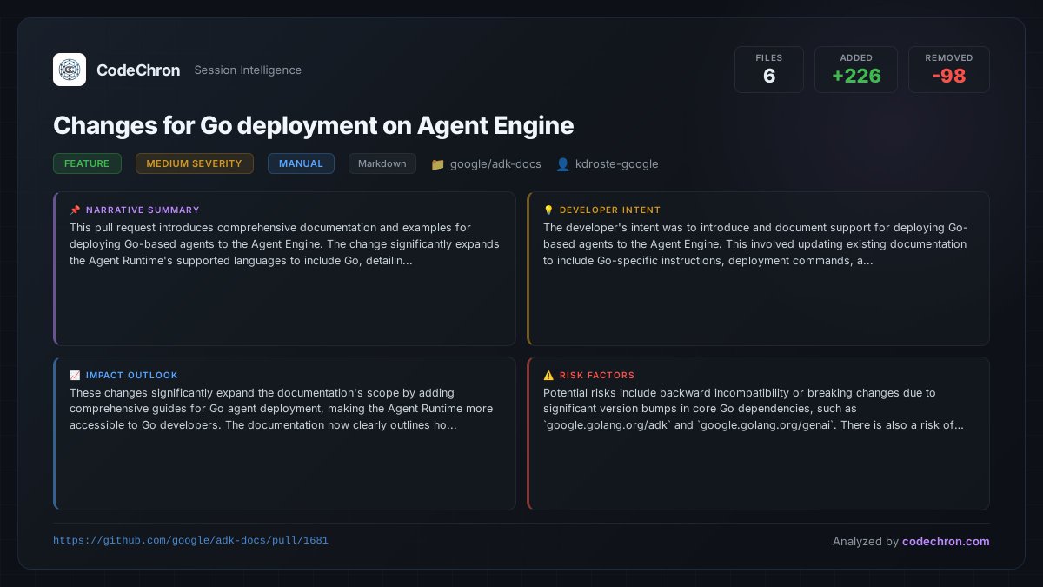The image size is (1043, 587).
Task: Click the warning icon beside Risk Factors
Action: tap(548, 376)
